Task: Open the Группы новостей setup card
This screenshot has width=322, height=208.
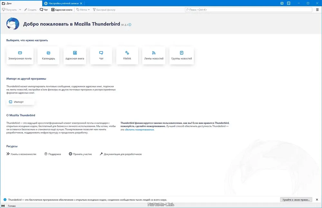Action: [182, 55]
